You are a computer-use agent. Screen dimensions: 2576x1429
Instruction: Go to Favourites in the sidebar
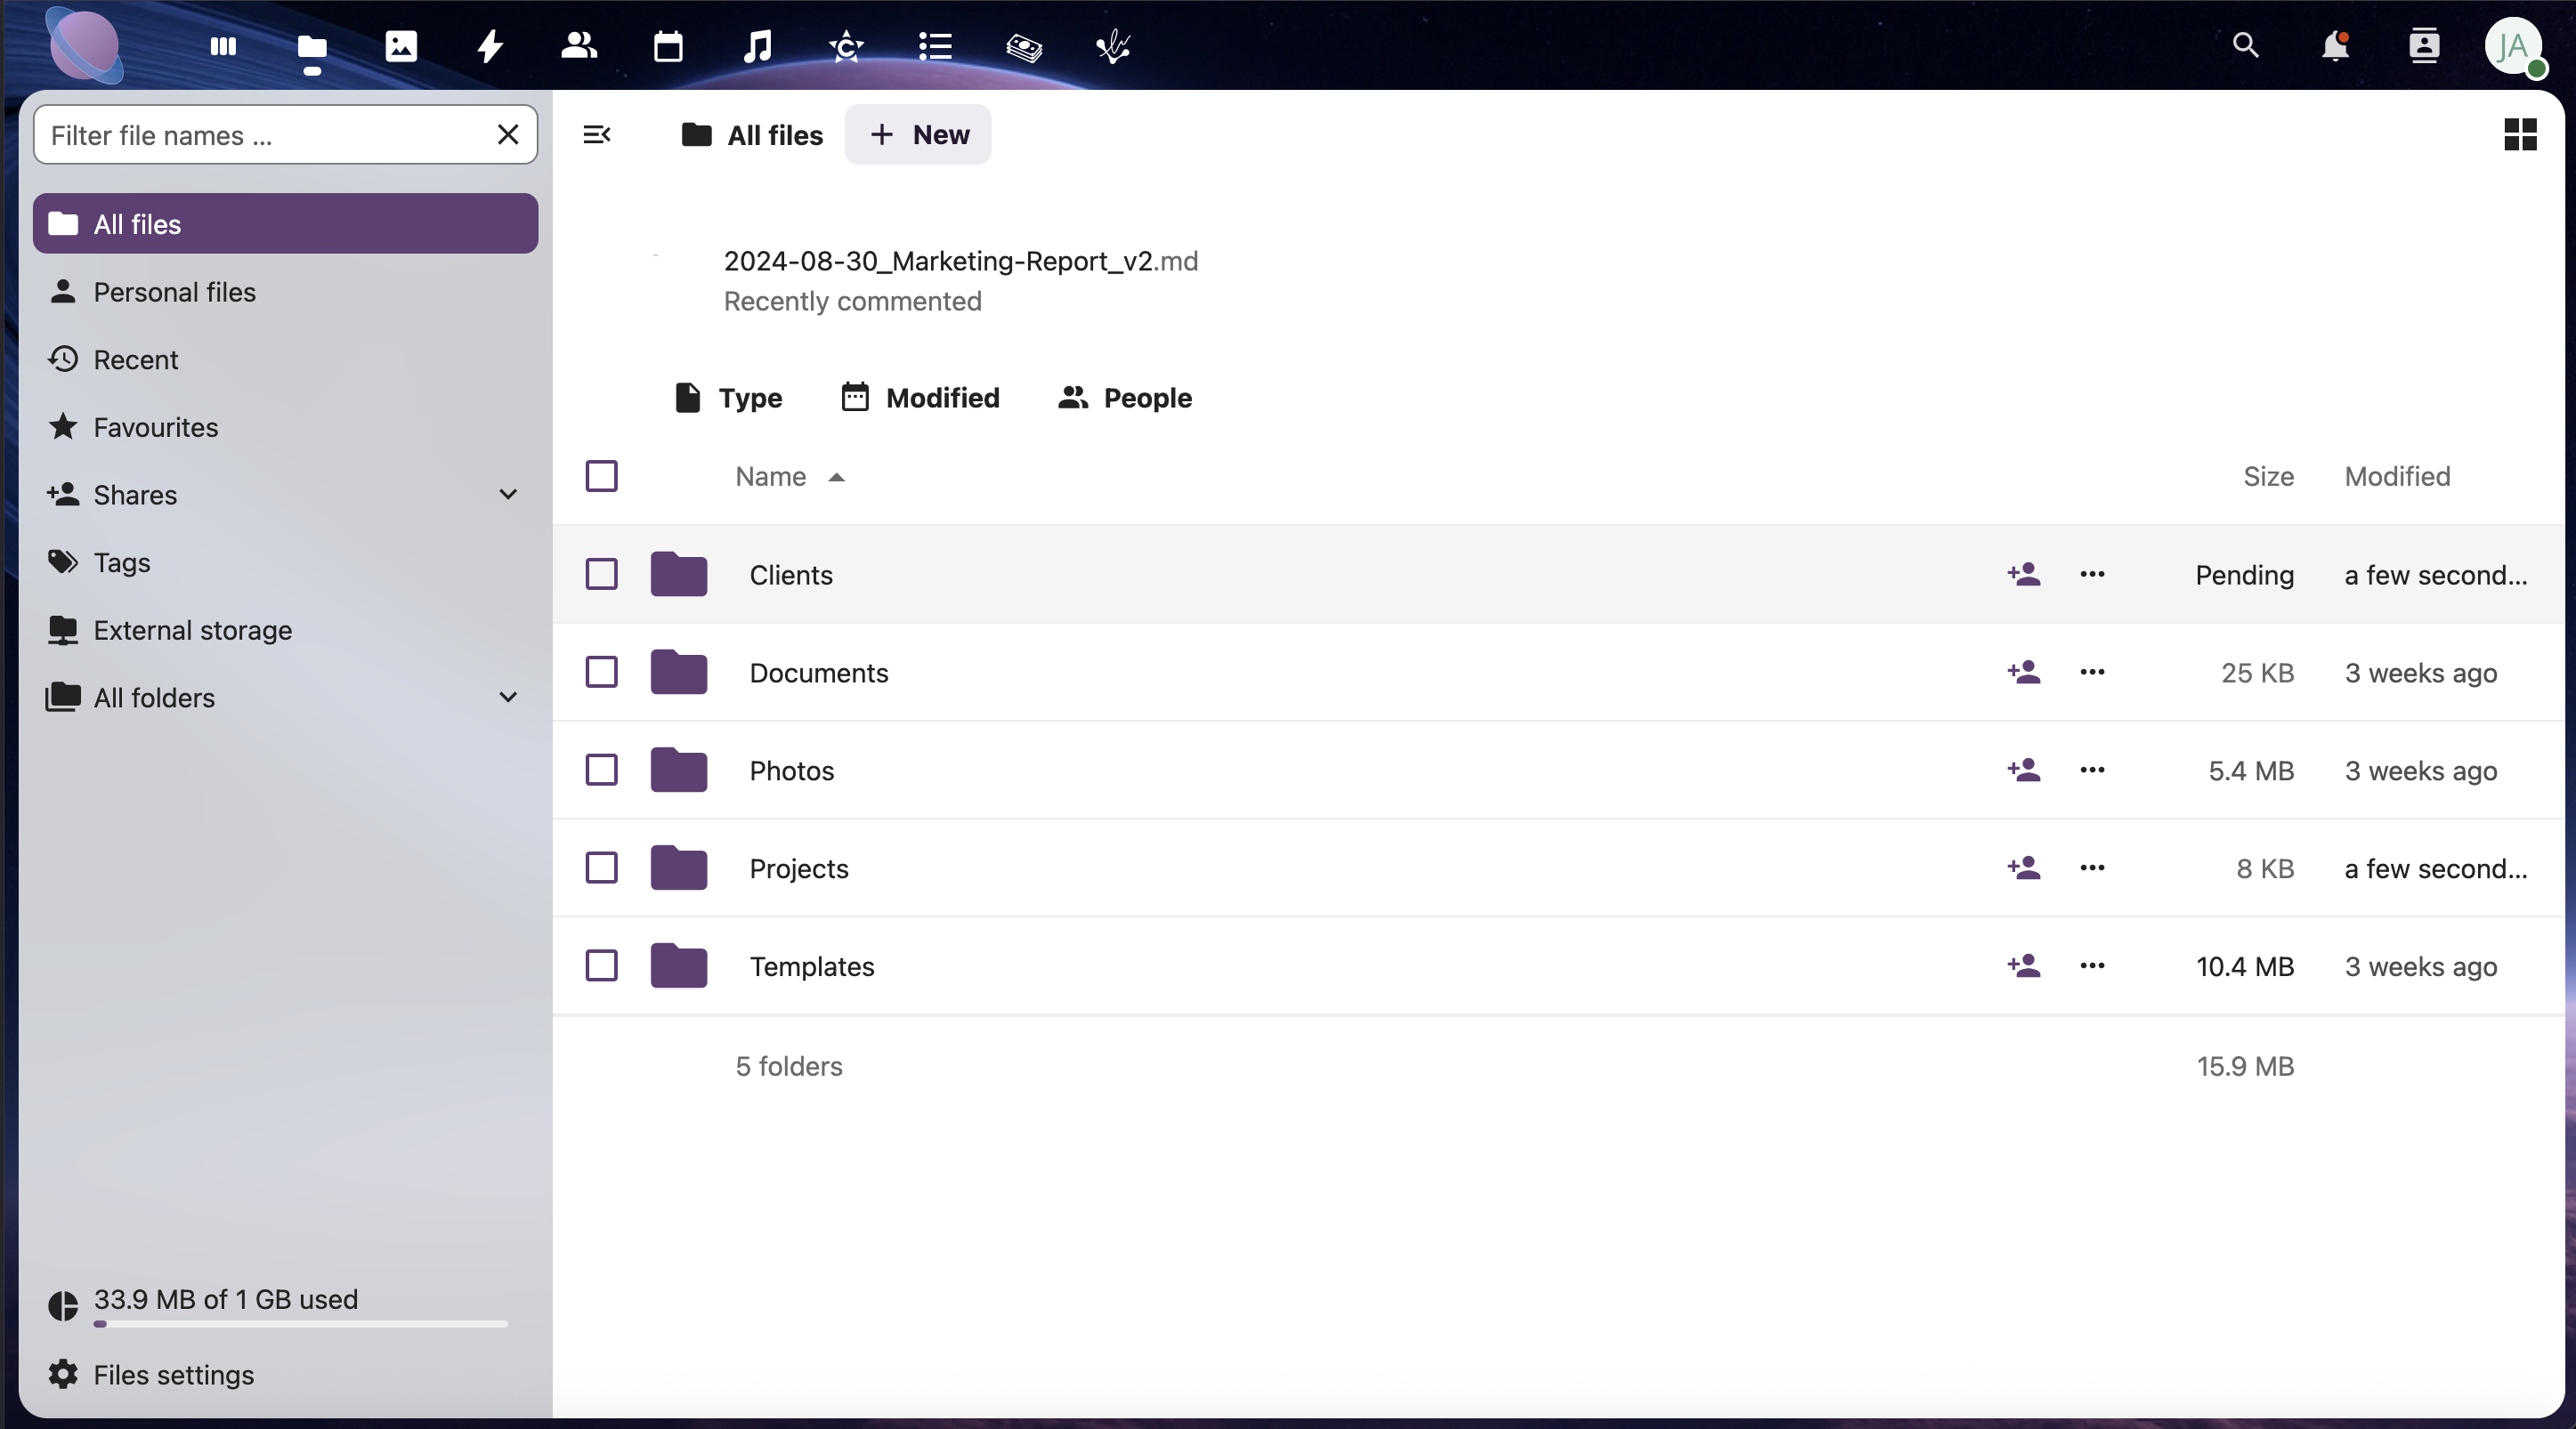[x=155, y=428]
